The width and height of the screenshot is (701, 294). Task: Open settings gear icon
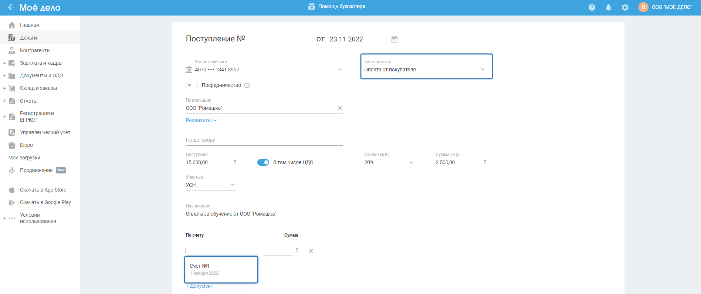tap(625, 7)
